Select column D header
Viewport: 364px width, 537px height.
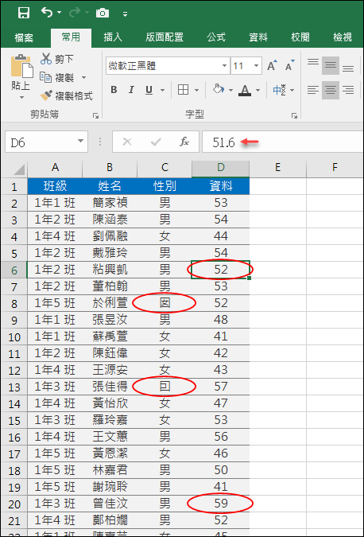(221, 168)
